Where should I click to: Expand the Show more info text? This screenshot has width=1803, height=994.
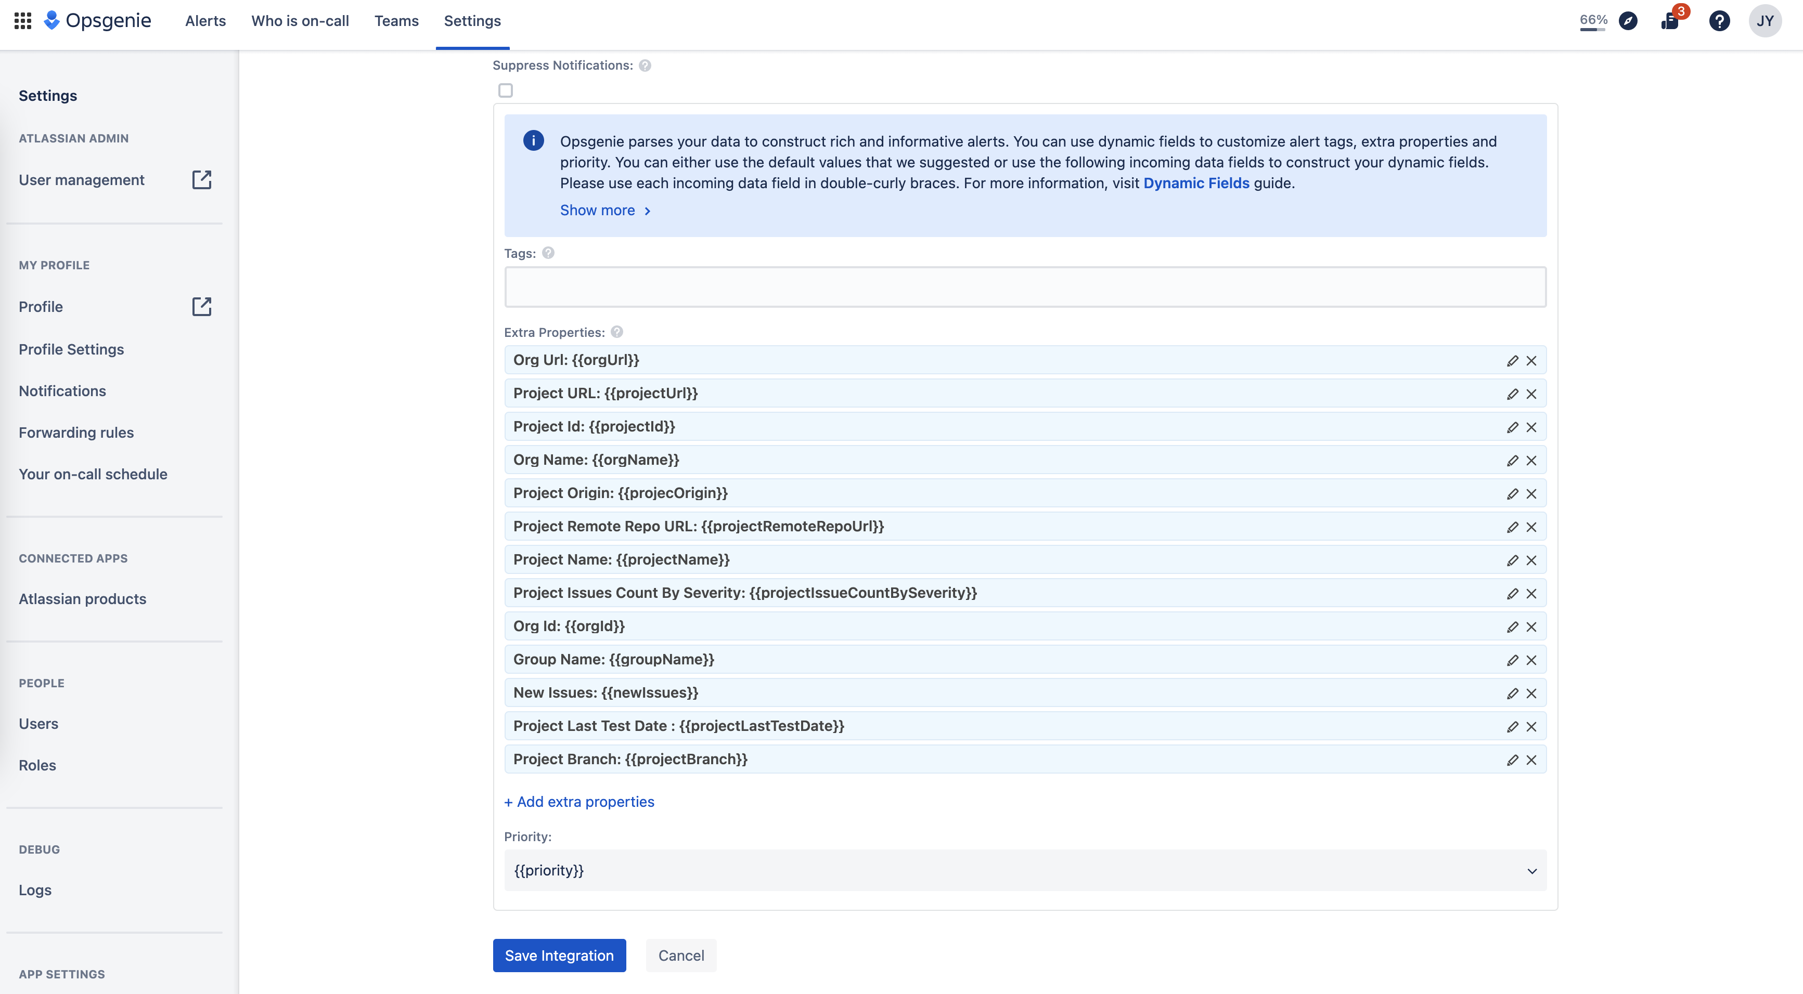[x=606, y=211]
